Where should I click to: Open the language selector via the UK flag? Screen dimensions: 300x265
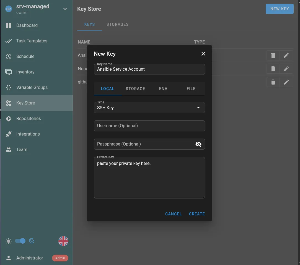tap(63, 241)
